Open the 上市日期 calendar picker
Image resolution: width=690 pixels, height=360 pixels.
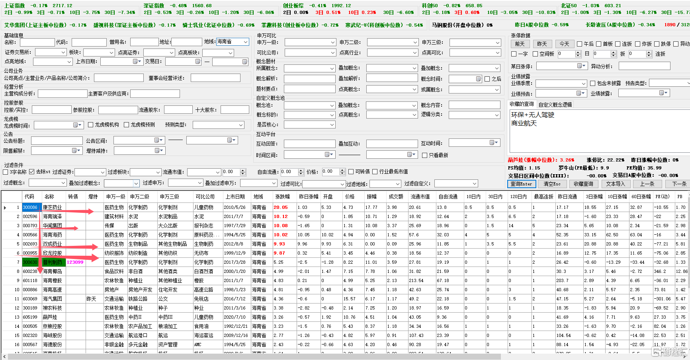tap(137, 61)
